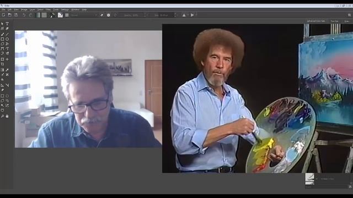The width and height of the screenshot is (353, 198).
Task: Select the Multibrush tool
Action: [x=7, y=53]
